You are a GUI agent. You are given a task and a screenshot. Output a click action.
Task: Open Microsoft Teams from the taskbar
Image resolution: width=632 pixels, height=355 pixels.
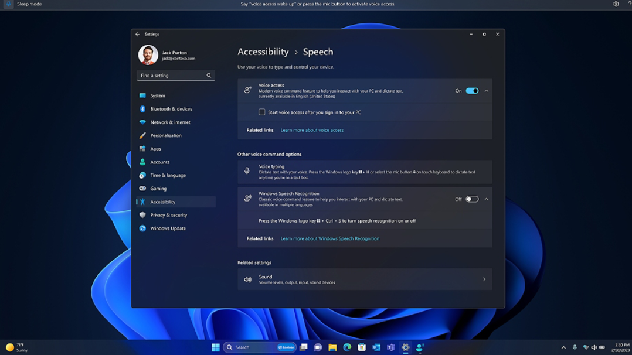(x=390, y=347)
